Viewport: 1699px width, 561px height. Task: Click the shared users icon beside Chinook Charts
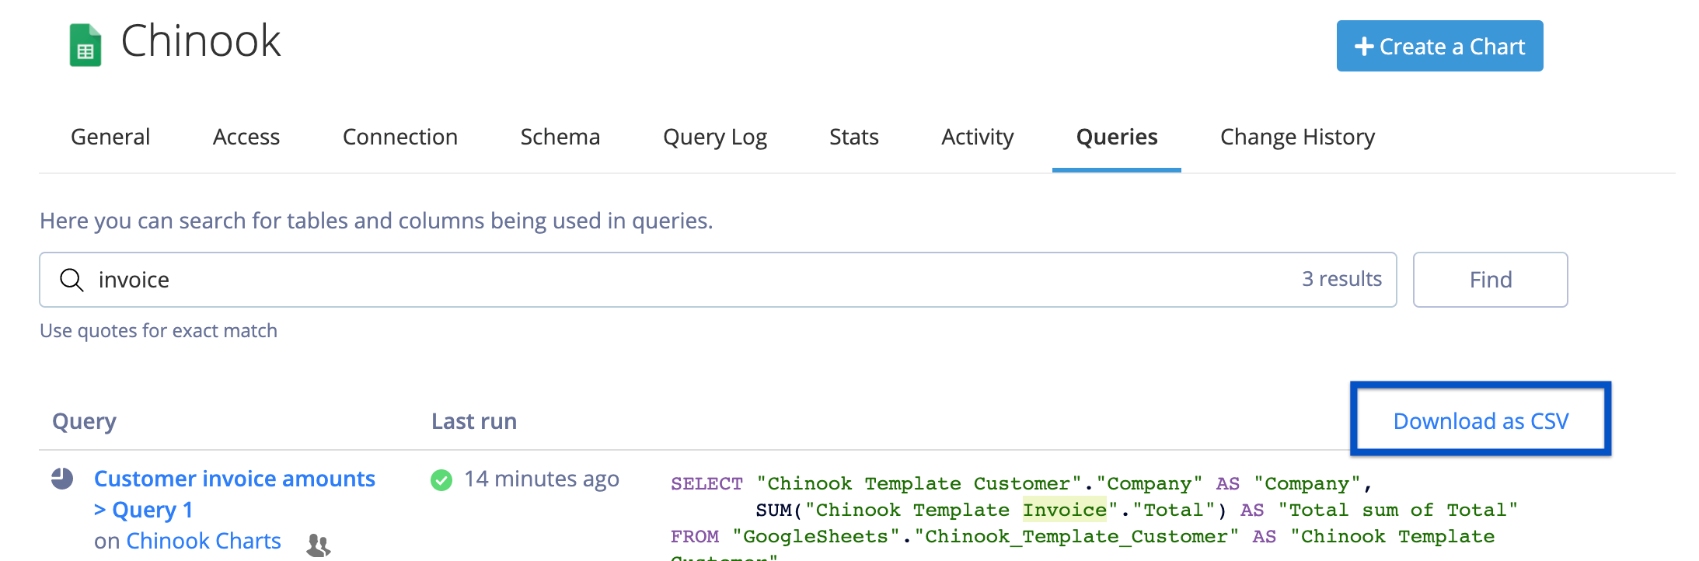point(318,545)
